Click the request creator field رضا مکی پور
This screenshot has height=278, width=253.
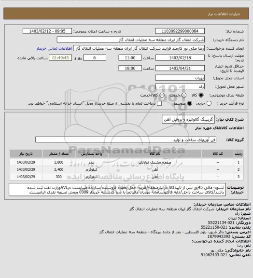(139, 48)
